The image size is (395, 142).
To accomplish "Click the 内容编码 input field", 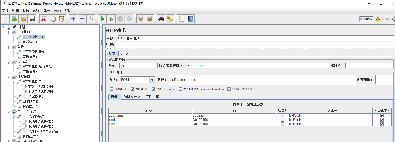I will pyautogui.click(x=384, y=80).
